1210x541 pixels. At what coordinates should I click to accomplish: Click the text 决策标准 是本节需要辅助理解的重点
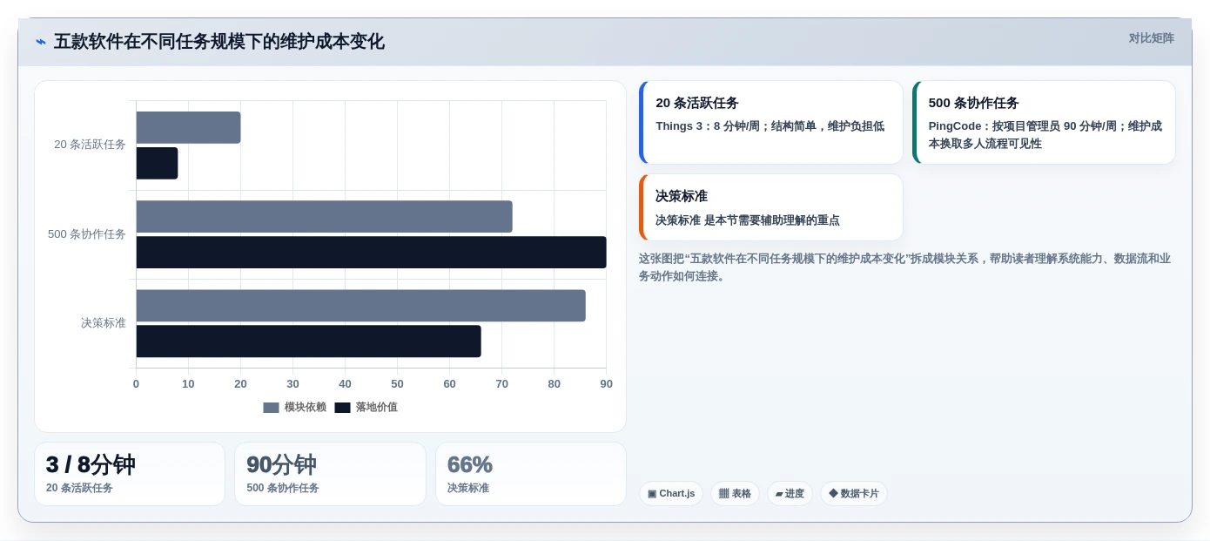point(748,220)
